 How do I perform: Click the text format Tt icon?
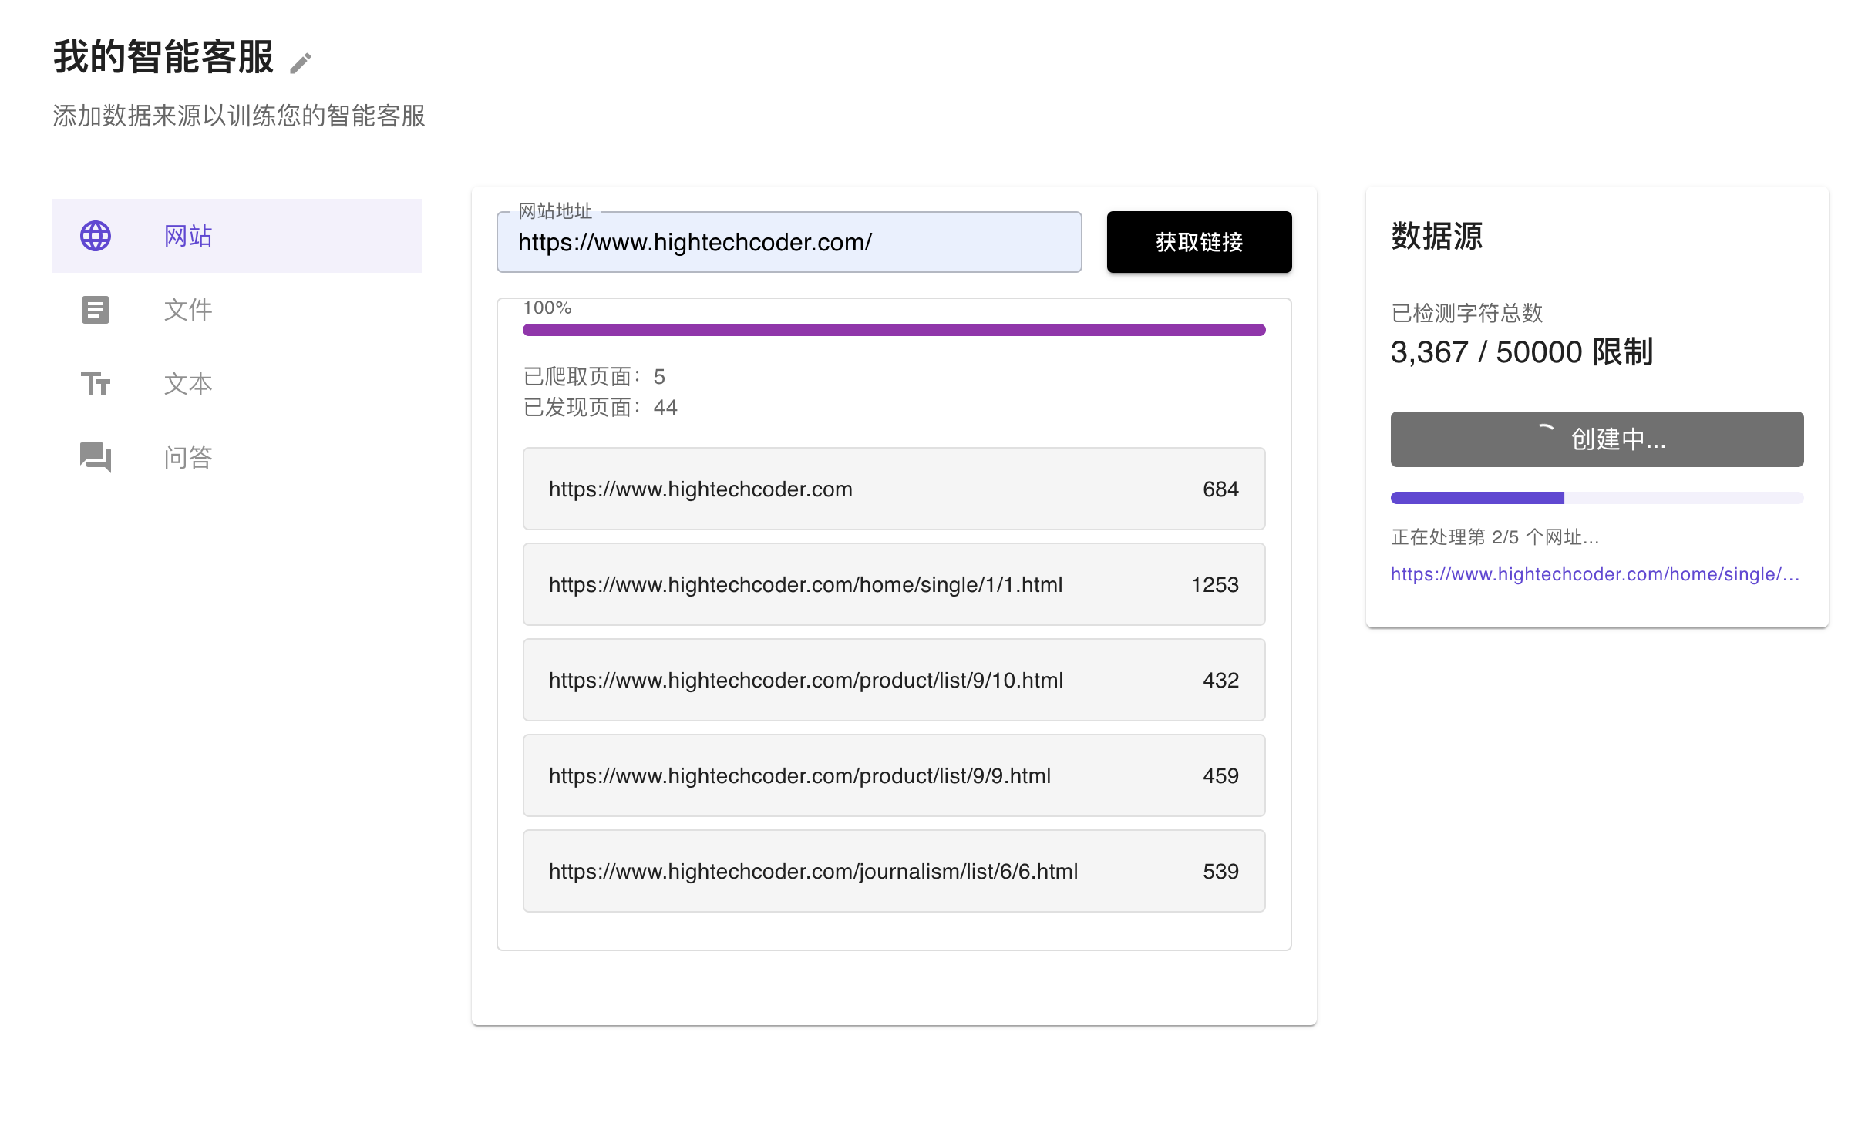[96, 383]
